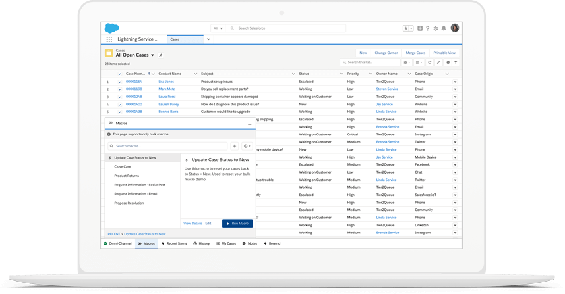Click the Printable View button
Viewport: 565px width, 294px height.
coord(444,53)
